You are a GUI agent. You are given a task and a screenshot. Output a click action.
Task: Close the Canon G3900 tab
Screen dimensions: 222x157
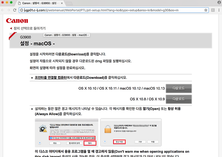coord(62,3)
